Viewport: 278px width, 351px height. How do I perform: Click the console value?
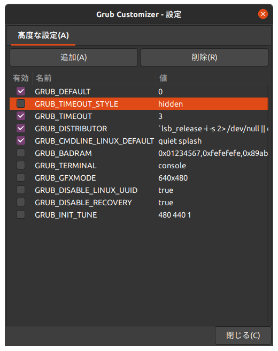172,166
